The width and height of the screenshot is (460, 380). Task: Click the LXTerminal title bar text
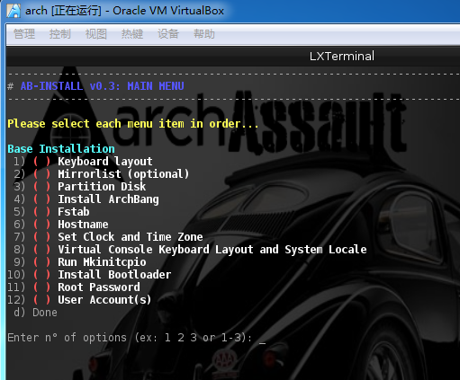(x=342, y=56)
